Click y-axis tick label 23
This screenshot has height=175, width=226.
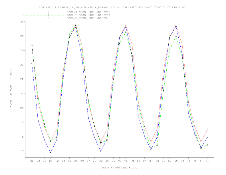22,65
